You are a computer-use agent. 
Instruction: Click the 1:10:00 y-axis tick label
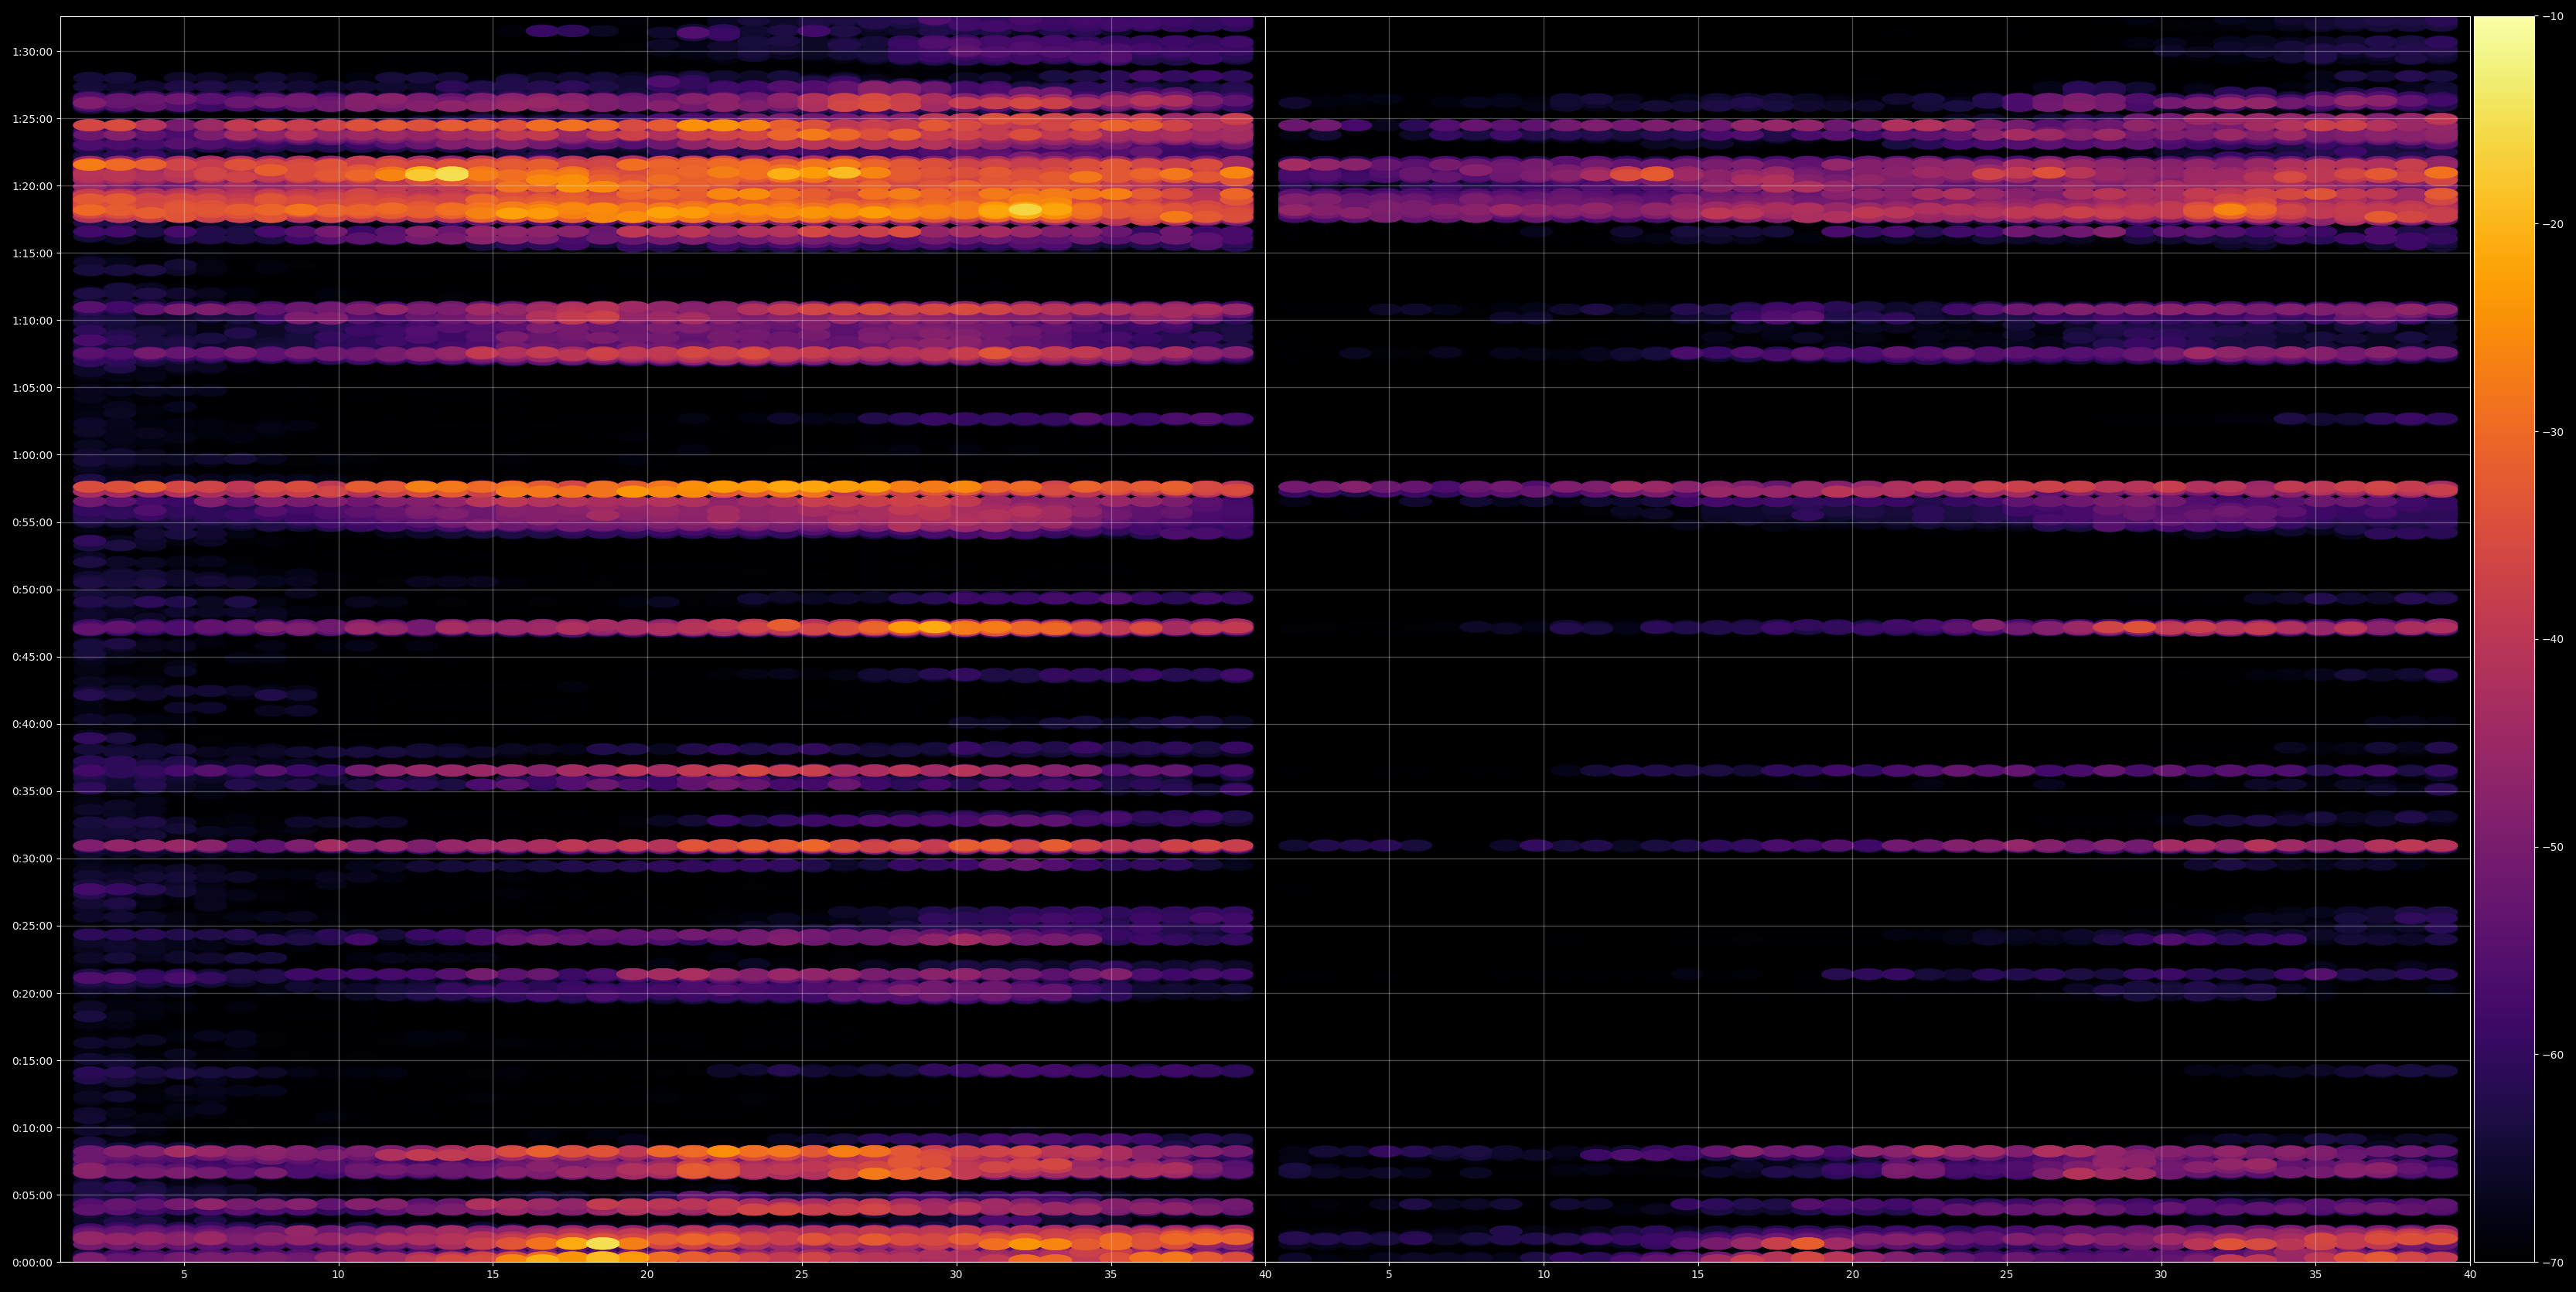coord(32,321)
